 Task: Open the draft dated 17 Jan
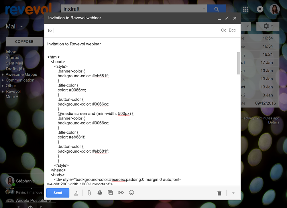(x=260, y=62)
